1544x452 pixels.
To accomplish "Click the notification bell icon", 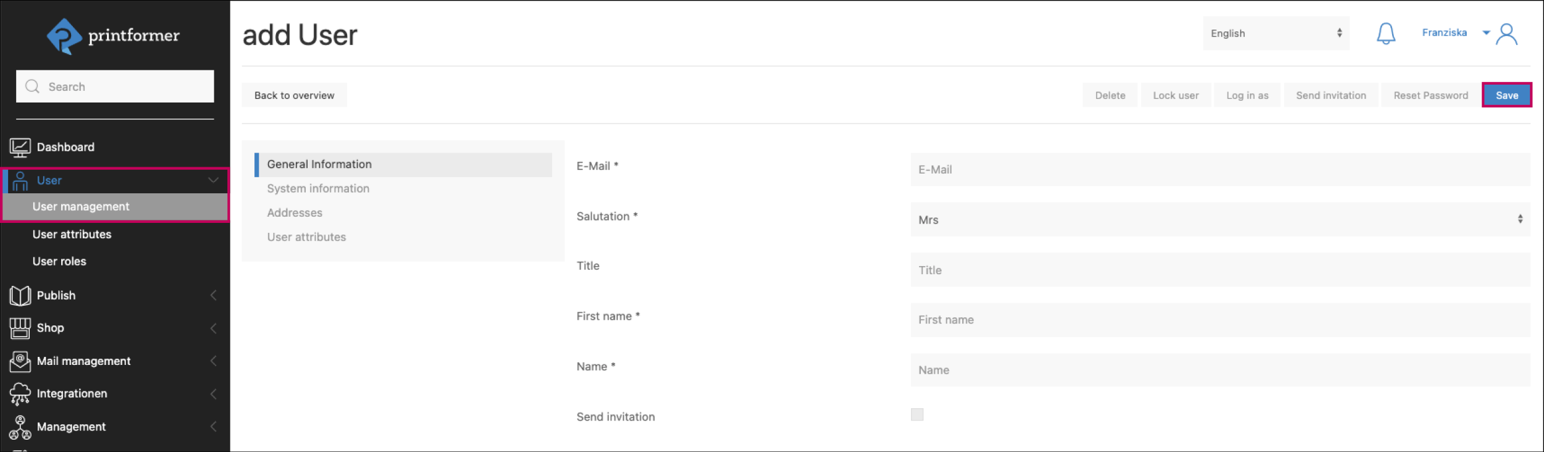I will coord(1385,33).
